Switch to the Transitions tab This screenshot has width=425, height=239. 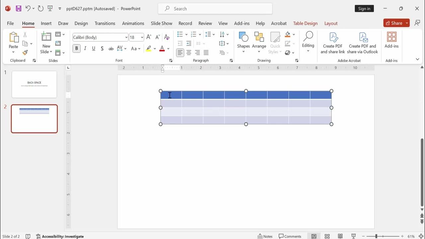(105, 23)
